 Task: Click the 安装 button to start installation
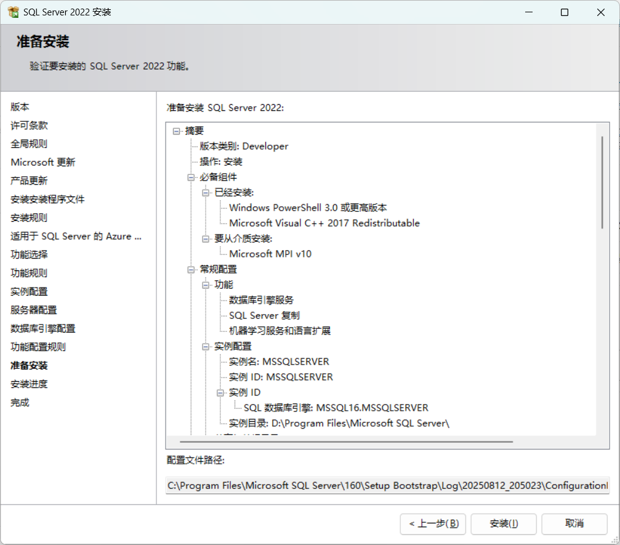(x=504, y=523)
